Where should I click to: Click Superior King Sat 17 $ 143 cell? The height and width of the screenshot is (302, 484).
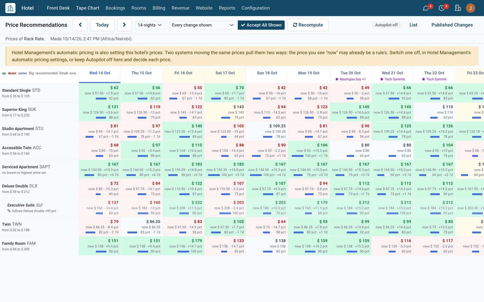pos(225,112)
